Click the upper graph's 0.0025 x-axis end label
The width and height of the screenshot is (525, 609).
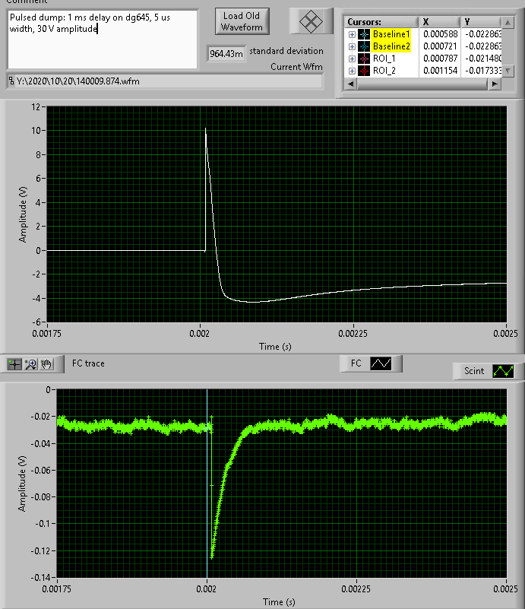point(505,334)
